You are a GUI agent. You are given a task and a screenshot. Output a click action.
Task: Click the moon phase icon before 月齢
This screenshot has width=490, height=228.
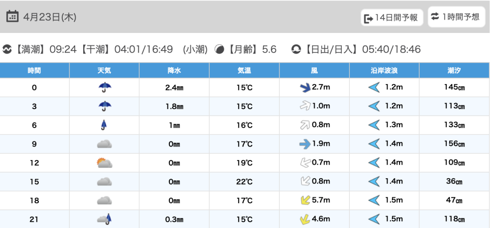(220, 49)
